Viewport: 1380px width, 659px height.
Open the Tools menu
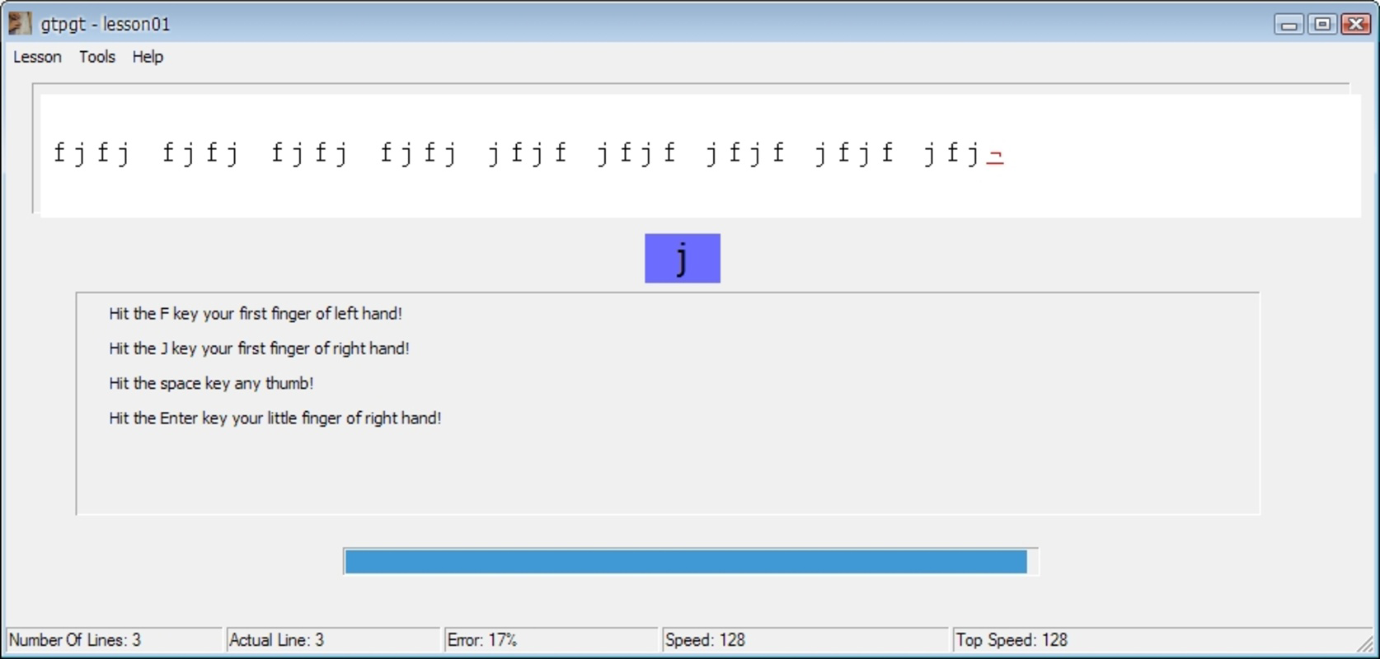pos(96,57)
